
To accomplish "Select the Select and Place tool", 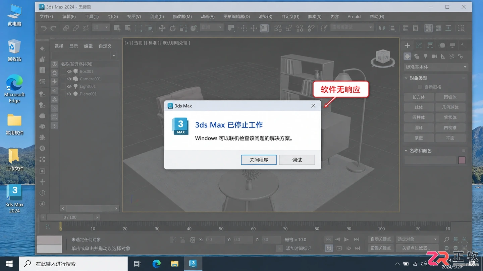I will (194, 28).
